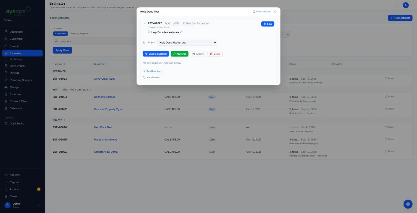The width and height of the screenshot is (417, 213).
Task: Click the Recurring Charges sidebar icon
Action: click(x=6, y=80)
